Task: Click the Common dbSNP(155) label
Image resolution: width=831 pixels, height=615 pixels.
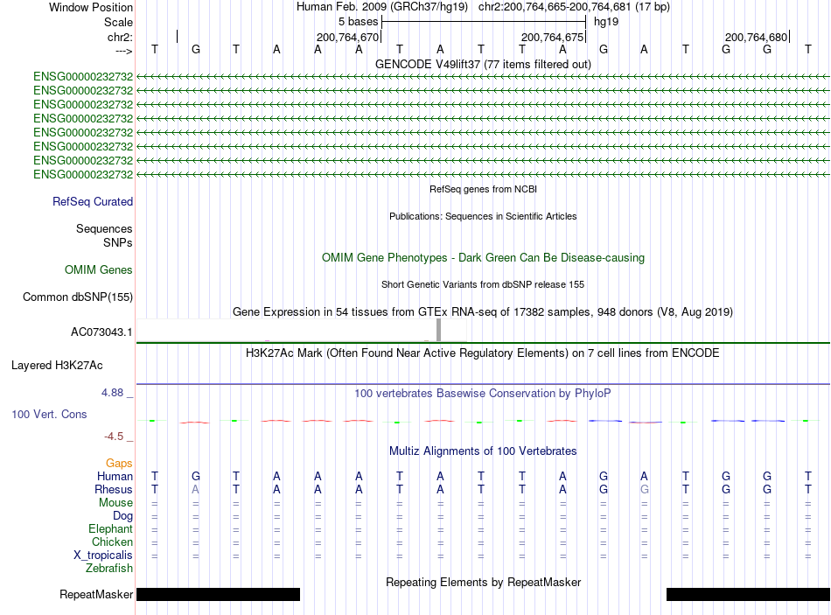Action: pos(78,297)
